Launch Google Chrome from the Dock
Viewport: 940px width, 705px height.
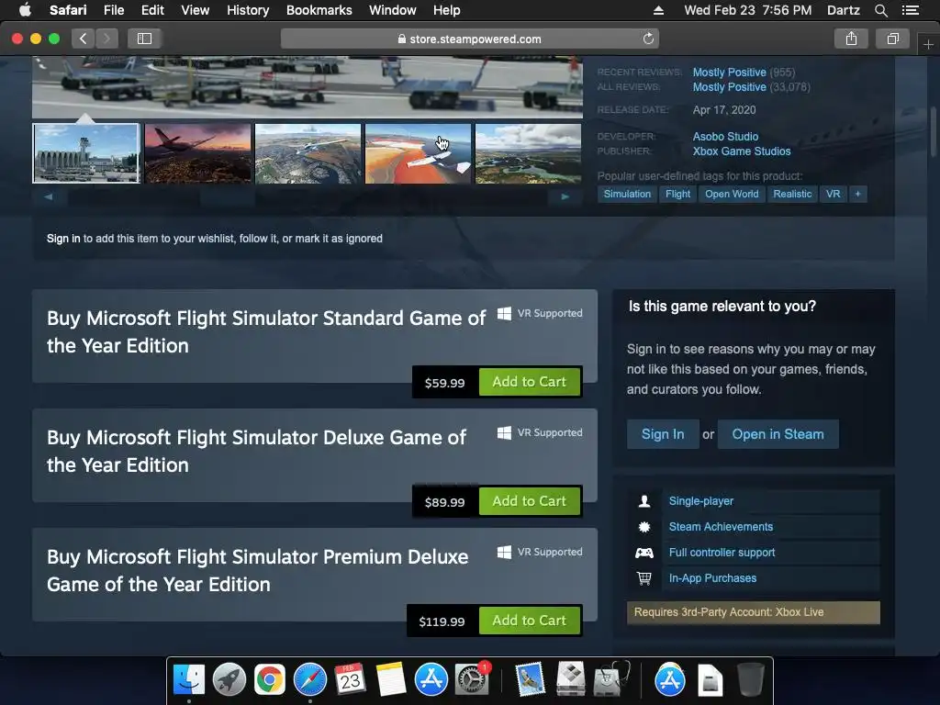tap(269, 680)
